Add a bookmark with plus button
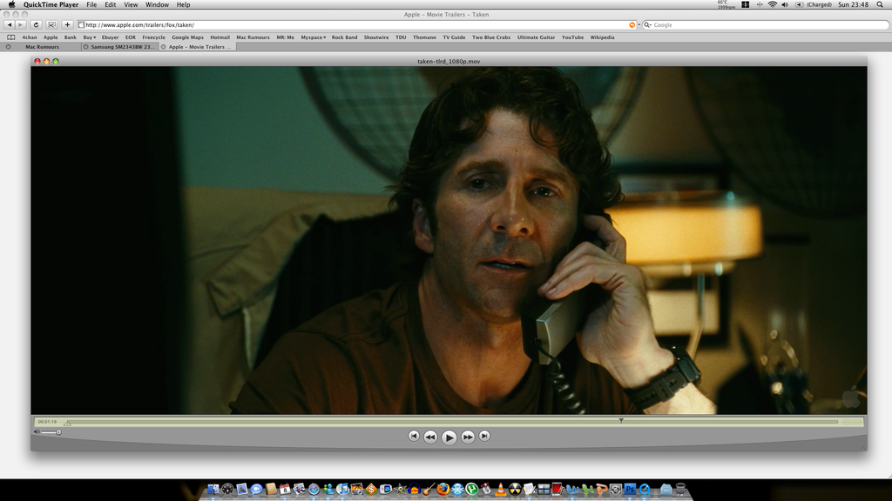 point(67,25)
